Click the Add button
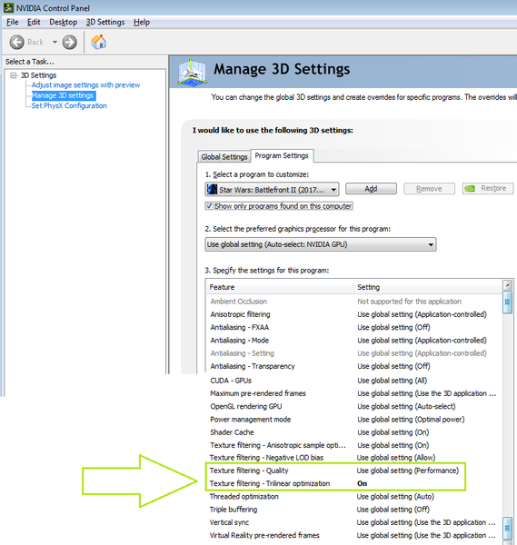517x545 pixels. tap(371, 188)
